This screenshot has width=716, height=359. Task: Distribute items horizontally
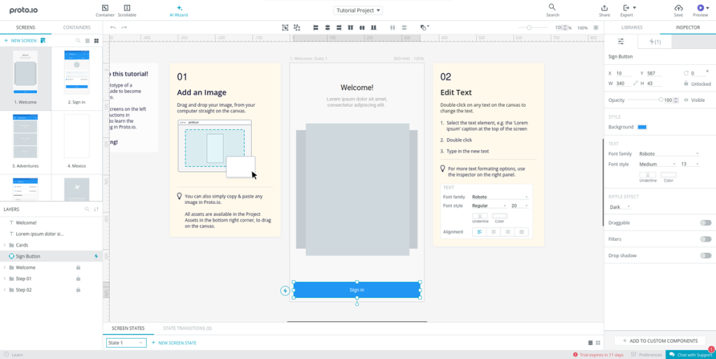click(x=392, y=28)
